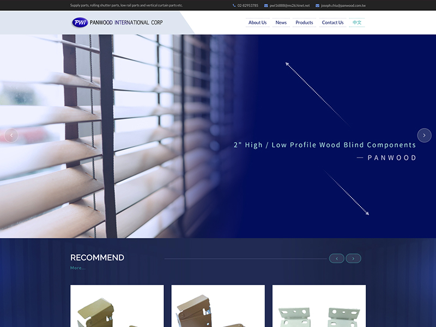Open the News page
Image resolution: width=436 pixels, height=327 pixels.
tap(281, 22)
